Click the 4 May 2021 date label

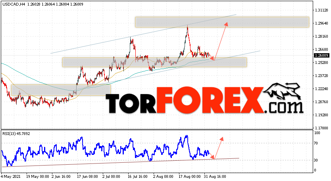coord(11,176)
